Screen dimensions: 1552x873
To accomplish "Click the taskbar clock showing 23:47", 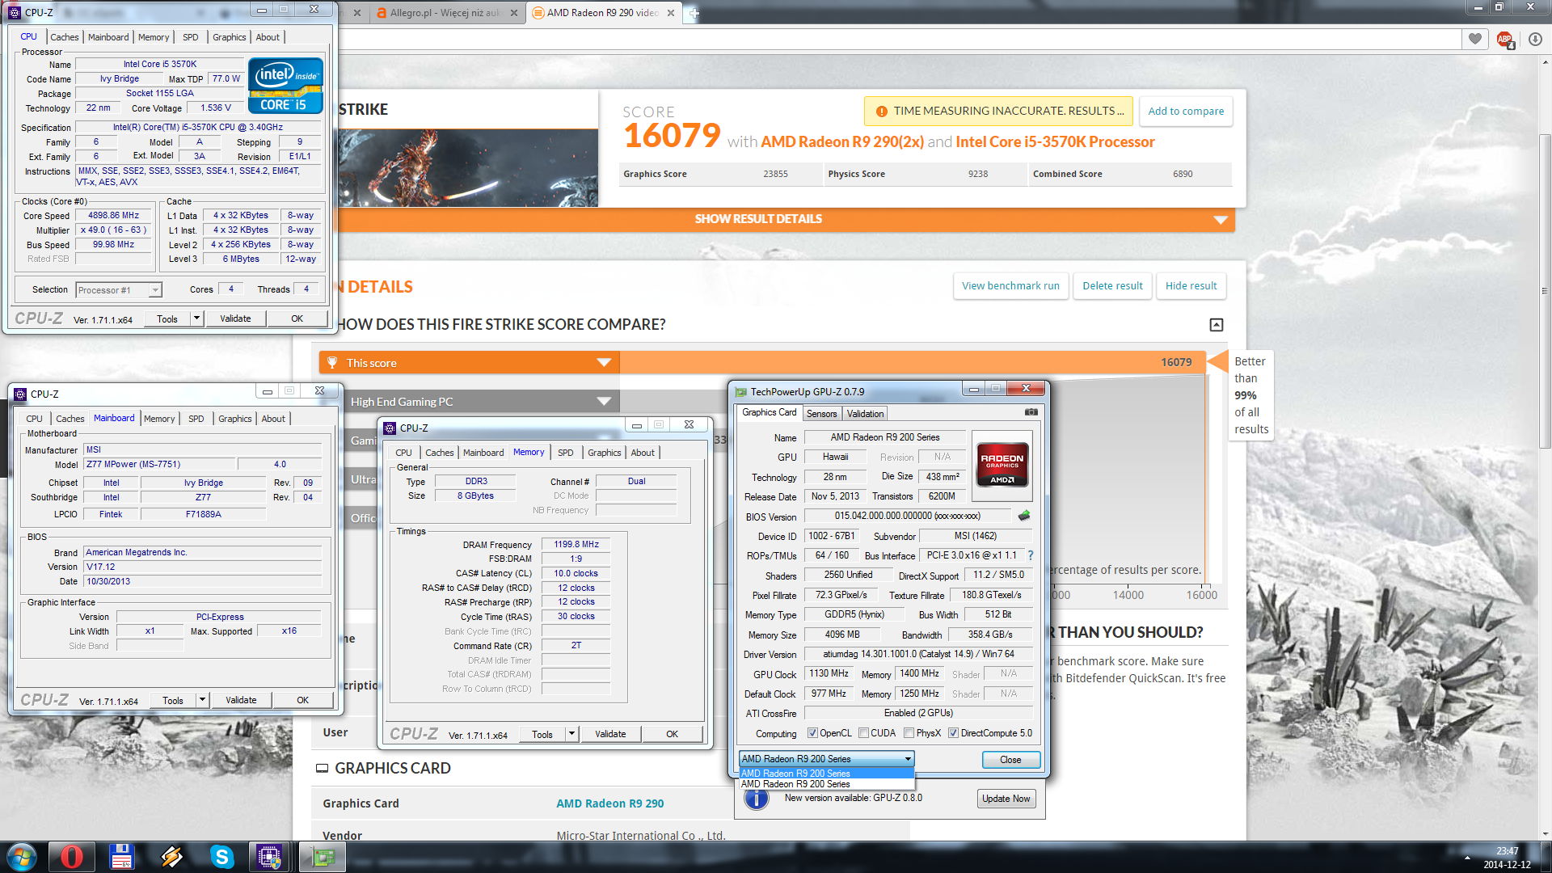I will [1507, 851].
